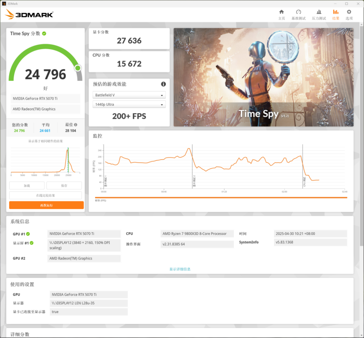Click NVIDIA GeForce RTX 5070 Ti under score gauge
The height and width of the screenshot is (338, 364).
coord(45,98)
